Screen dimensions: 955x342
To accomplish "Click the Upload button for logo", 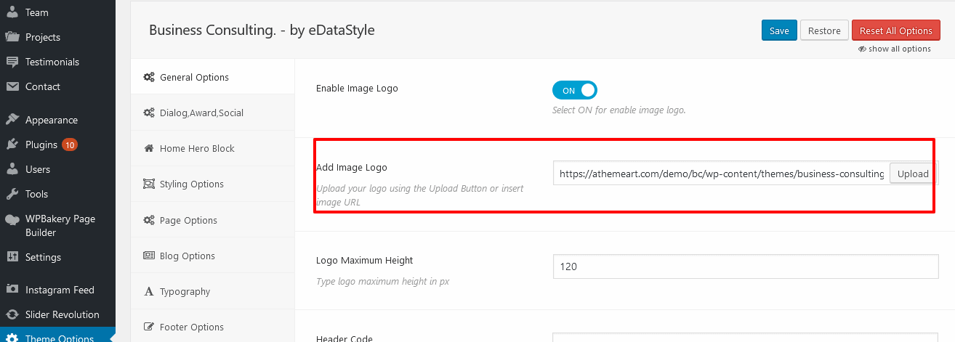I will (913, 174).
